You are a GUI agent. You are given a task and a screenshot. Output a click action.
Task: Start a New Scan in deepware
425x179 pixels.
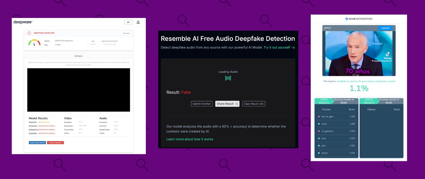pos(126,33)
